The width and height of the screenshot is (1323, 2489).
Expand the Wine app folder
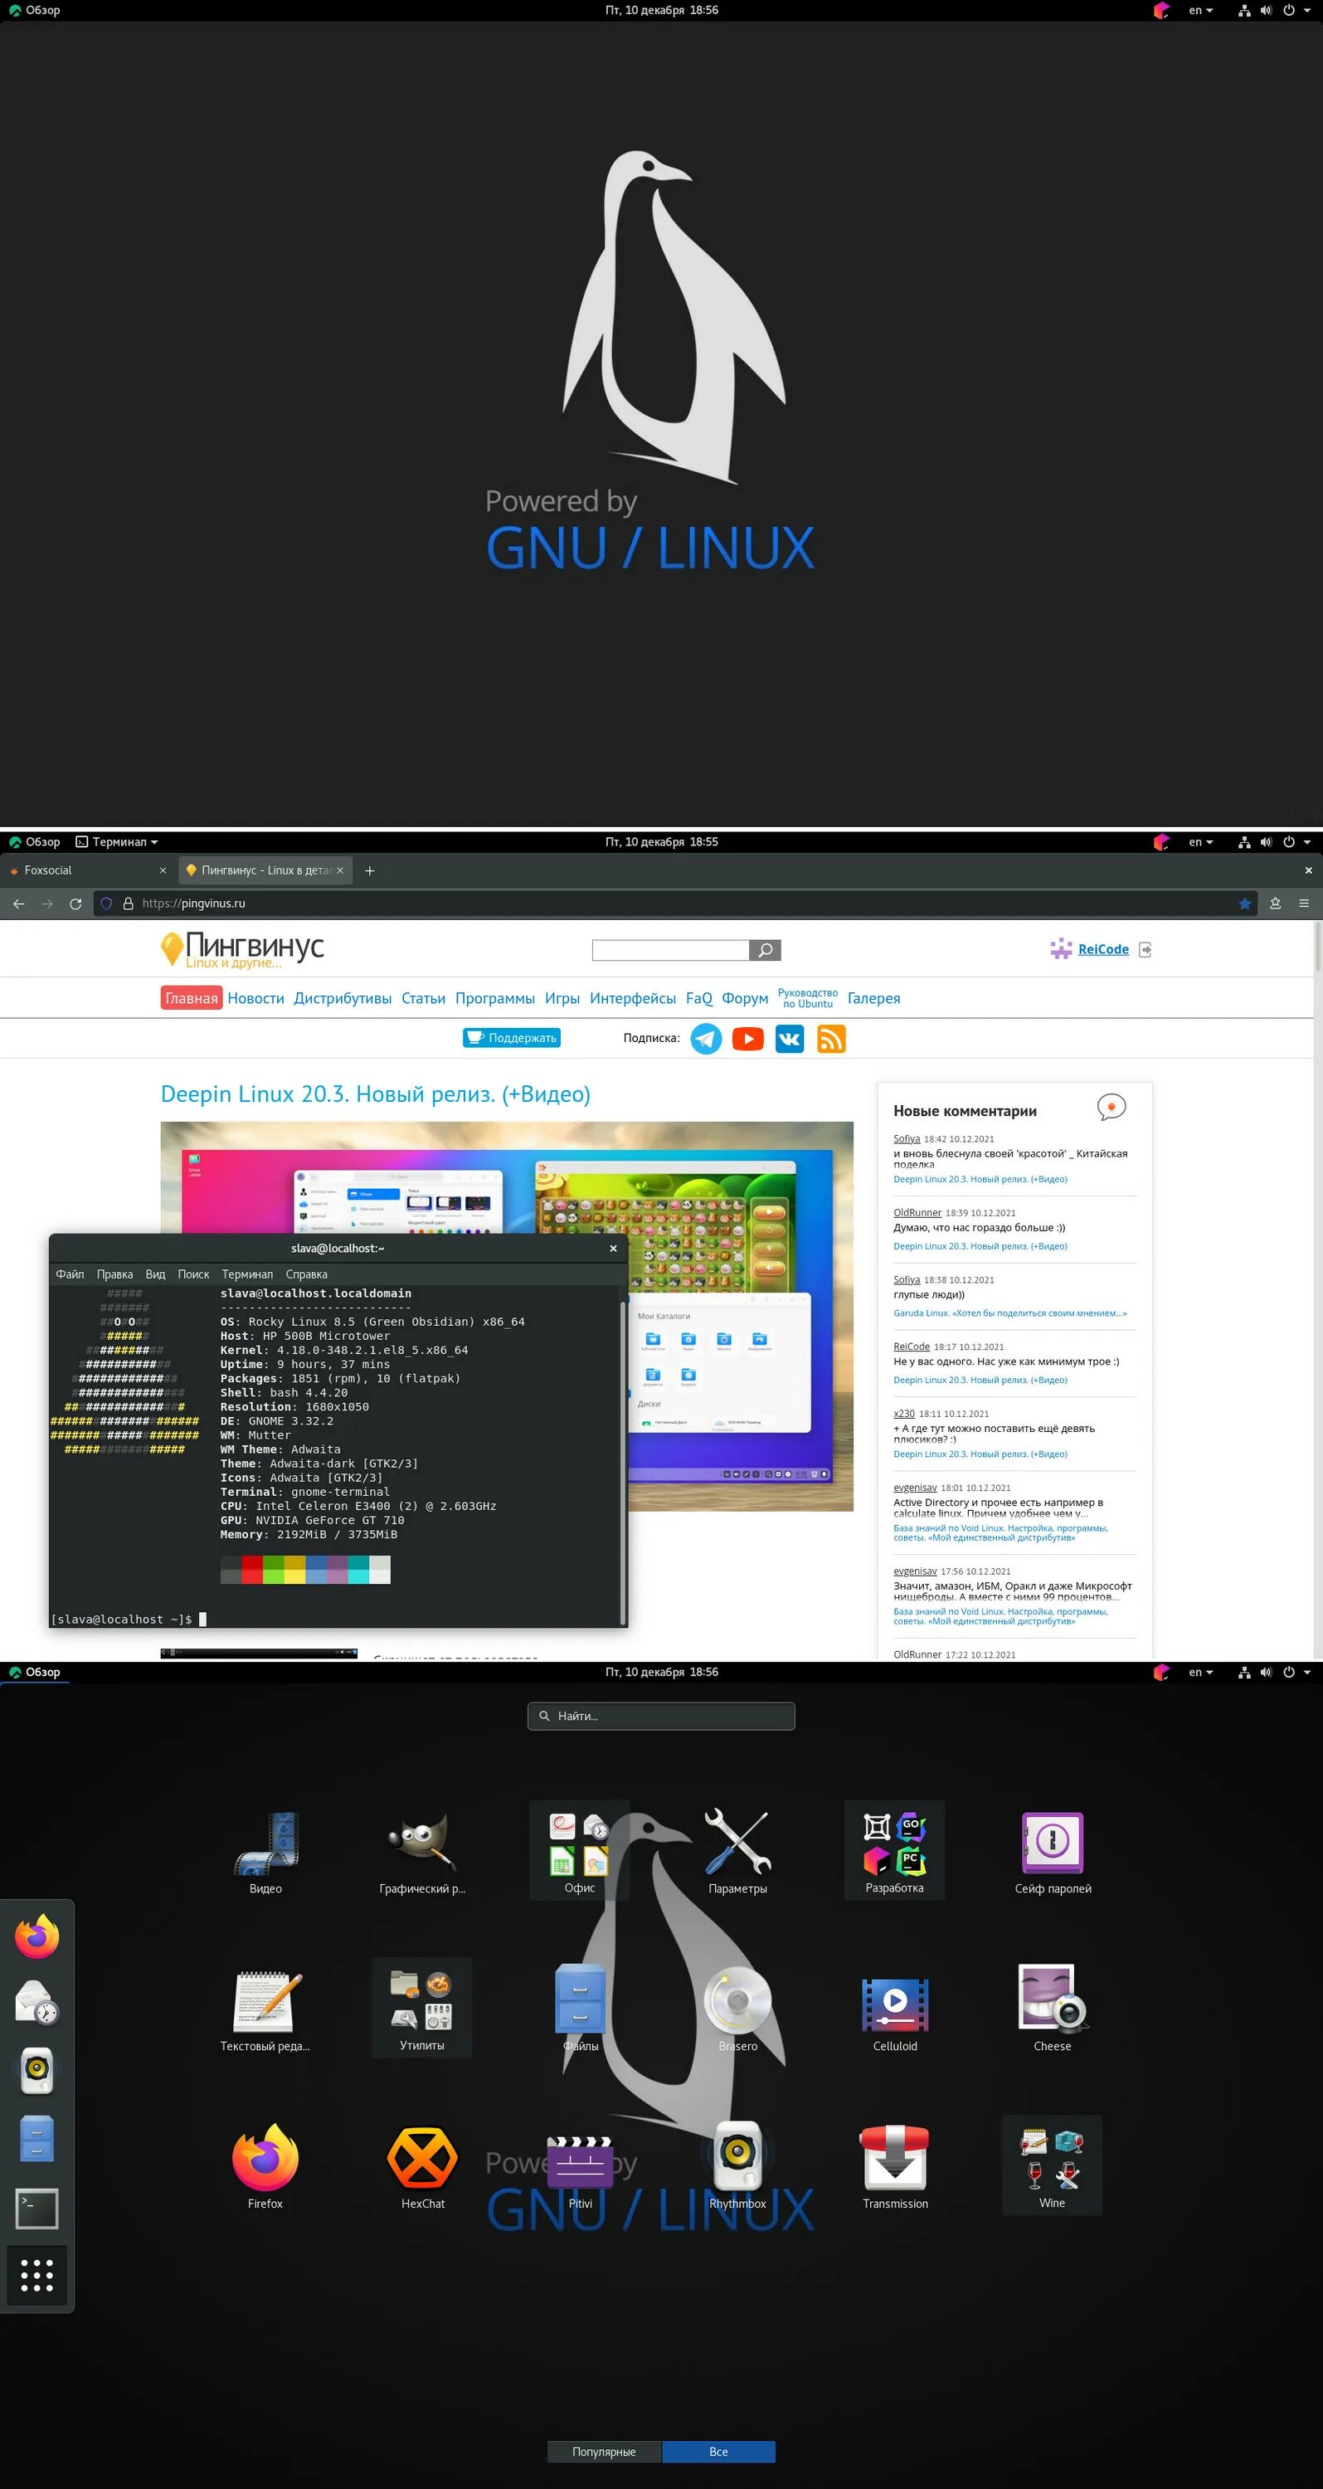pyautogui.click(x=1052, y=2165)
